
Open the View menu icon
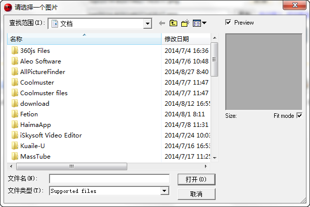(197, 23)
